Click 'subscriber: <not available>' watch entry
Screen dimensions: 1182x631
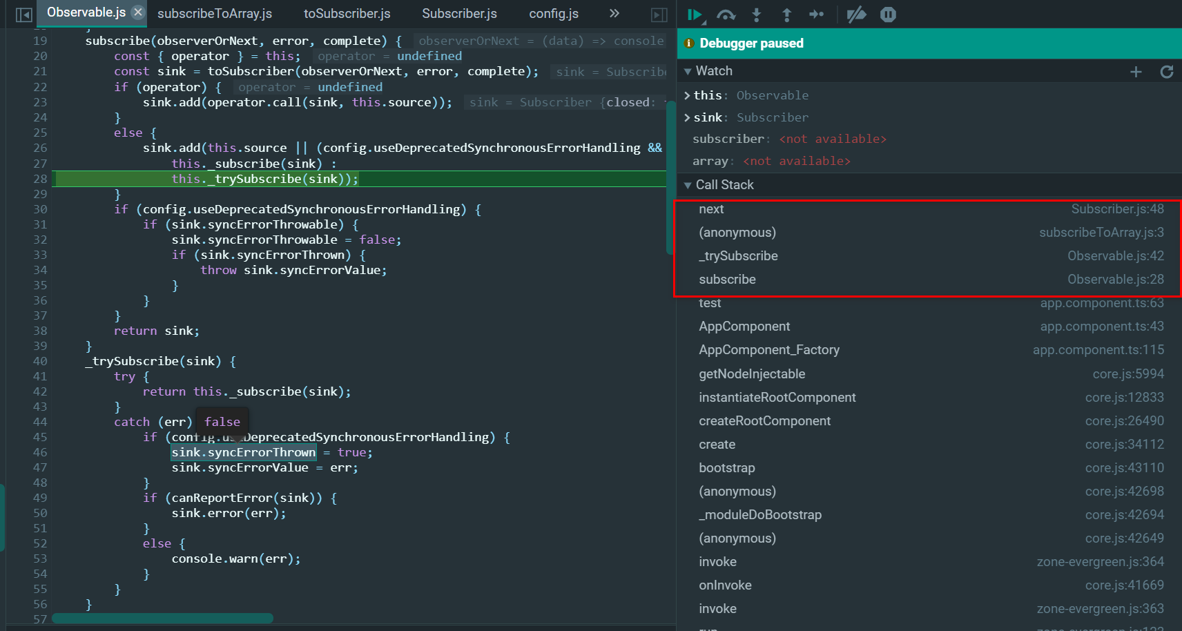[789, 139]
